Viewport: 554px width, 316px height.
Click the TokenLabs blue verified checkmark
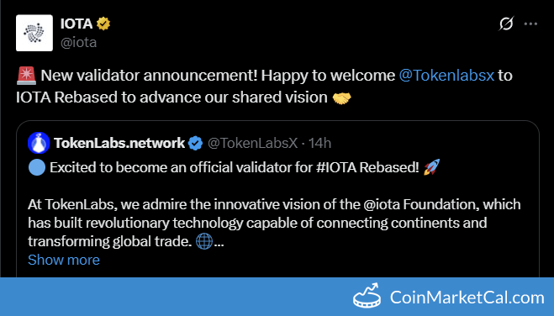coord(195,144)
